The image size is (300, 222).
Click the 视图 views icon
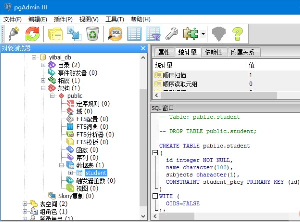tap(70, 188)
